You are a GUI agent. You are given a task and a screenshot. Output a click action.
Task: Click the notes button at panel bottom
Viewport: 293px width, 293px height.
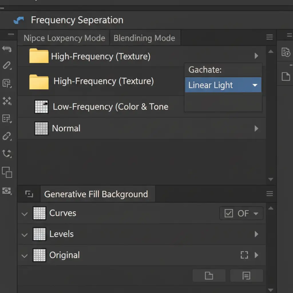point(246,276)
